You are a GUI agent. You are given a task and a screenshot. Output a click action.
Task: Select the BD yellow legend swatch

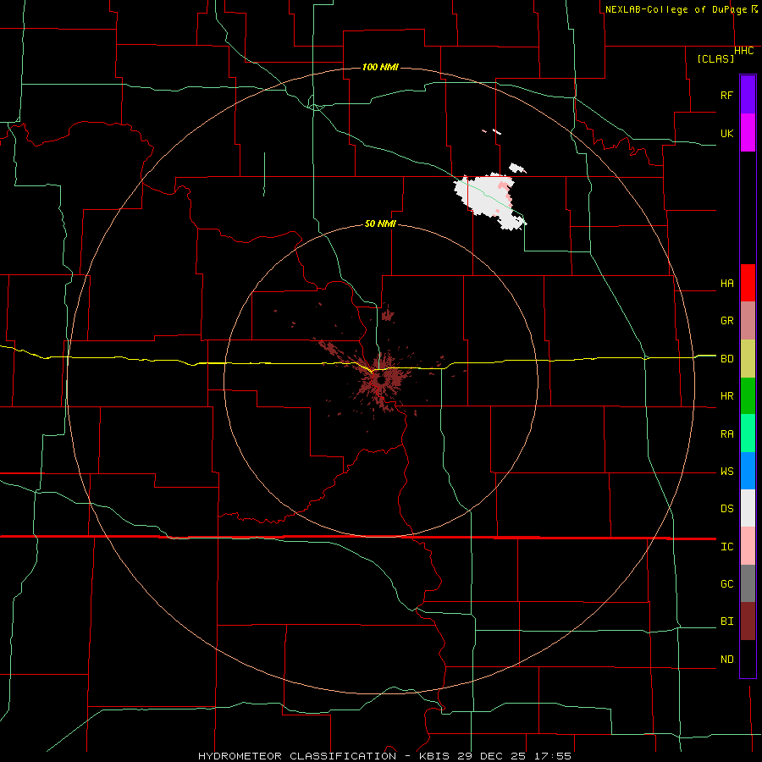(748, 358)
